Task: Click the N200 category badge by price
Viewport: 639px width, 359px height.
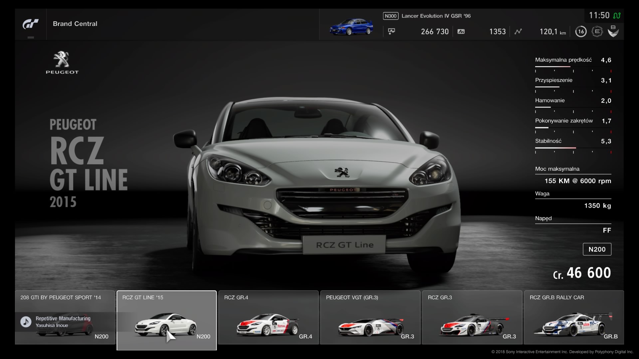Action: (x=597, y=249)
